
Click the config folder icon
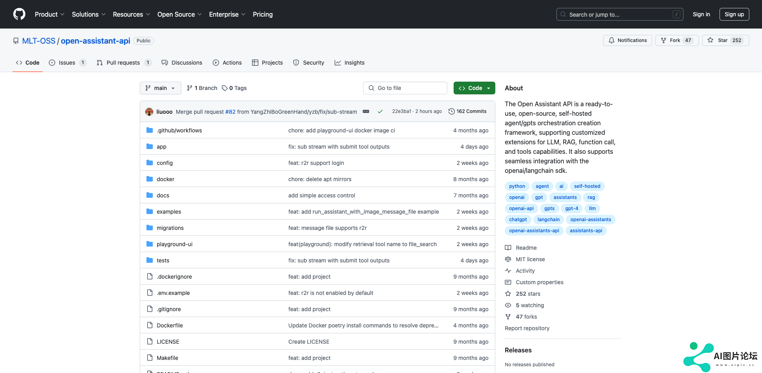click(150, 163)
